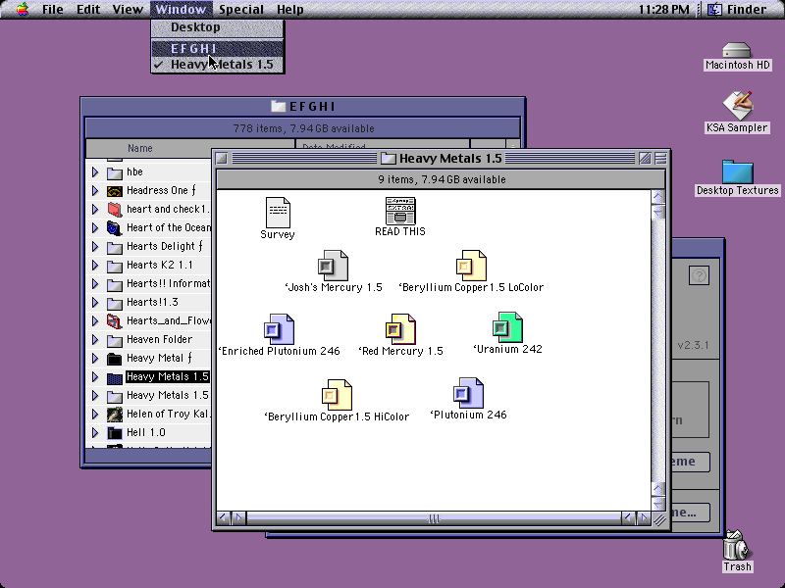
Task: Click the Hearts_and_Flow icon in list
Action: 115,321
